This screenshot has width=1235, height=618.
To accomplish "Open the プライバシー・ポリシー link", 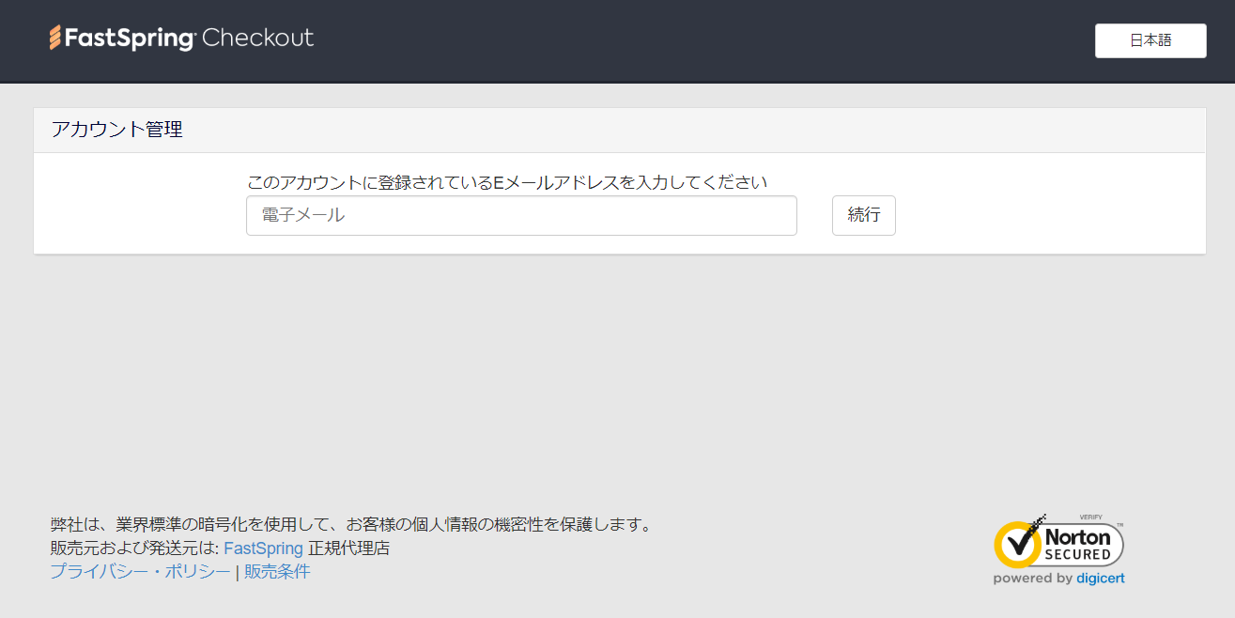I will point(140,572).
